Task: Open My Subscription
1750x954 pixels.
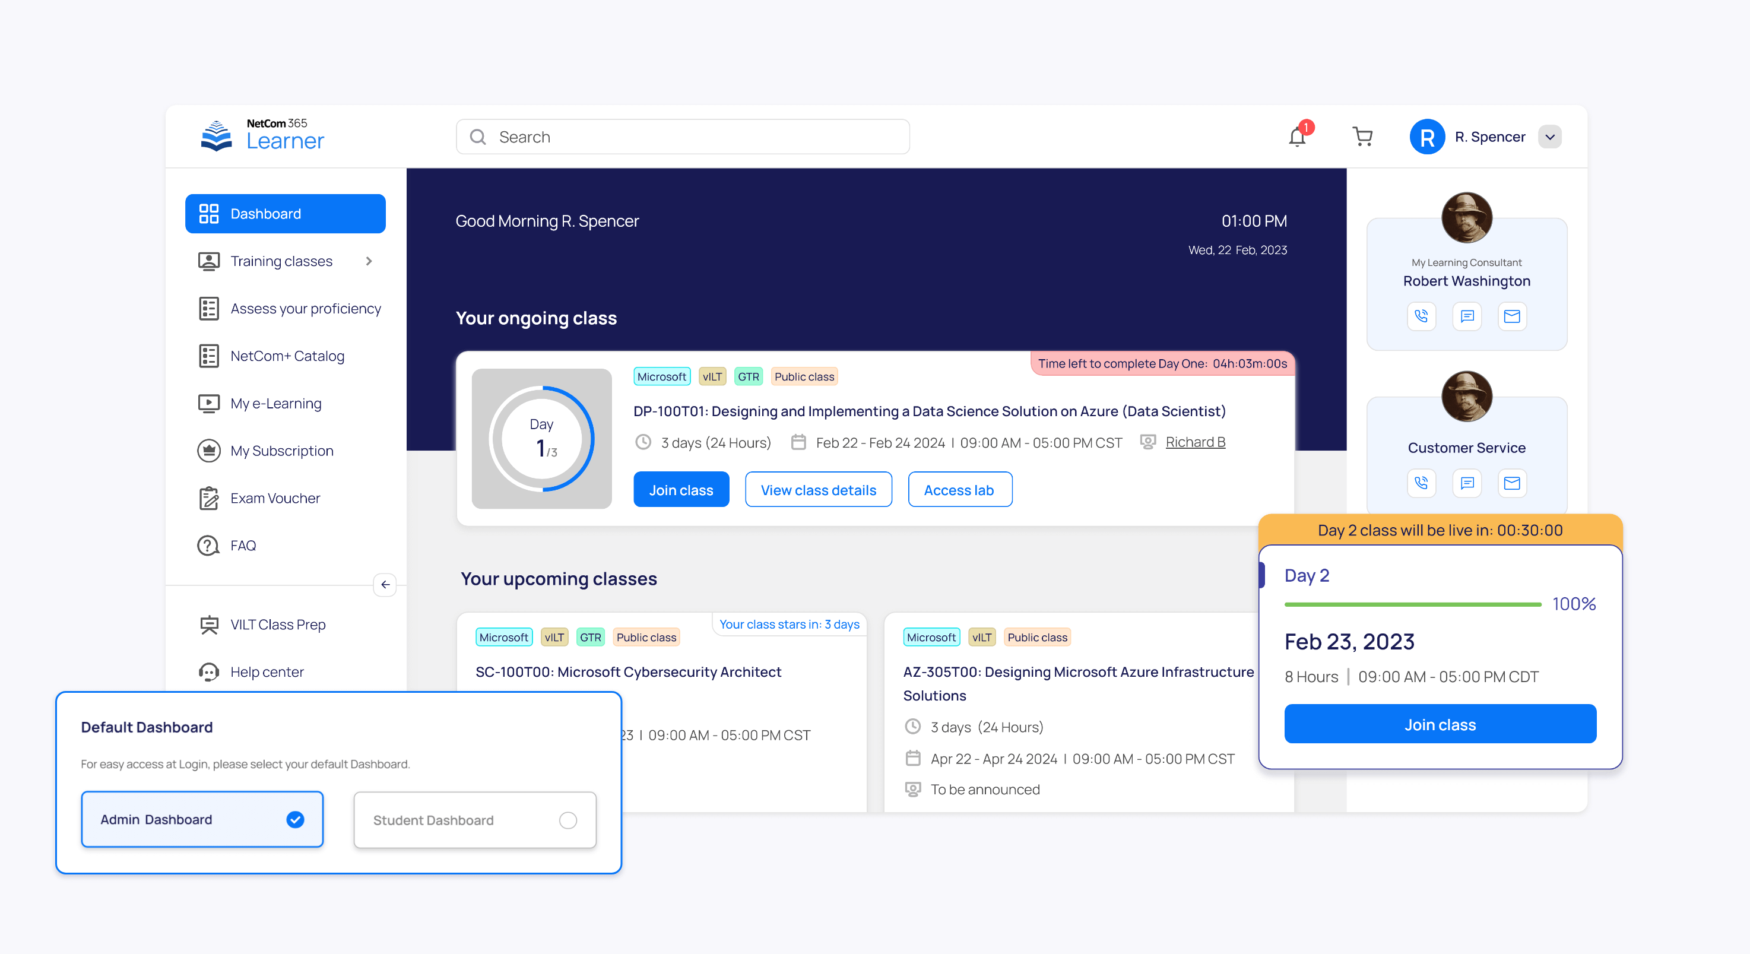Action: click(265, 451)
